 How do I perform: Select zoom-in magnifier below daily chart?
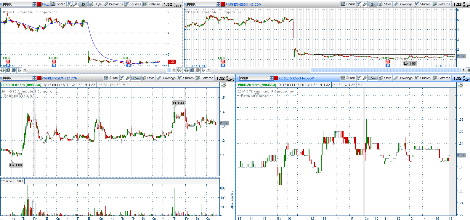pyautogui.click(x=8, y=70)
